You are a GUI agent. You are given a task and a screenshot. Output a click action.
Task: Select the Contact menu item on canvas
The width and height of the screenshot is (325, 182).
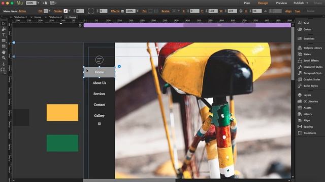coord(100,105)
